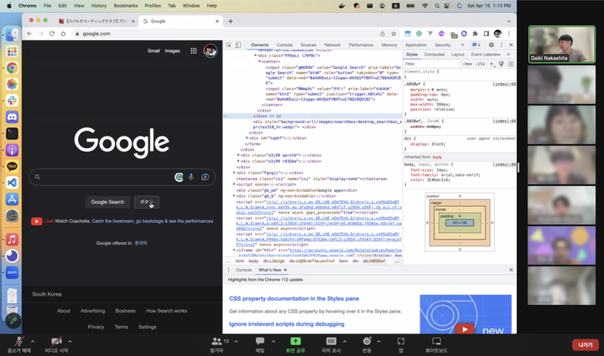Screen dimensions: 604x356
Task: Click the Images link
Action: pos(172,51)
